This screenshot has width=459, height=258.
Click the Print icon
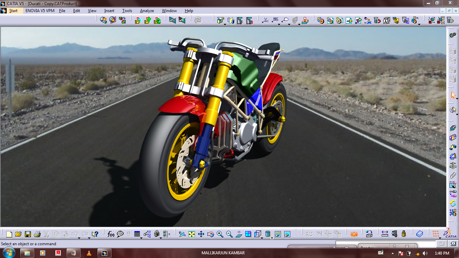pos(37,234)
